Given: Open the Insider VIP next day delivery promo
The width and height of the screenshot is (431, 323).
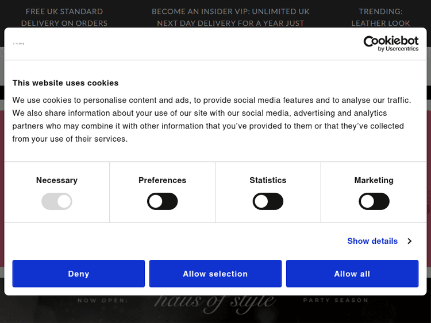Looking at the screenshot, I should 230,17.
